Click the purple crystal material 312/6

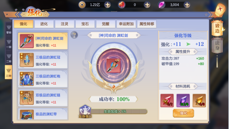[183, 100]
